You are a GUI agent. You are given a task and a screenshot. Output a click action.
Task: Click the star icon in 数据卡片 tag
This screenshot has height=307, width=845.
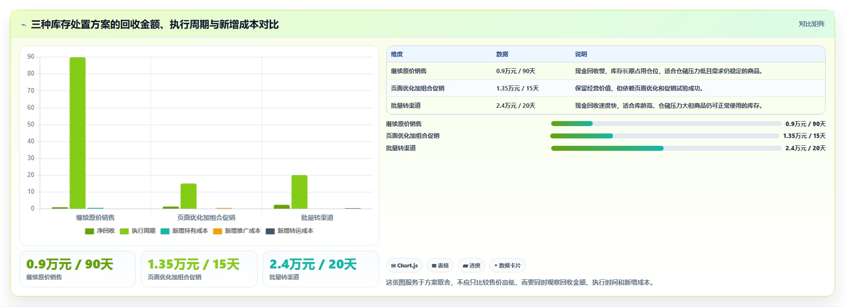point(496,265)
